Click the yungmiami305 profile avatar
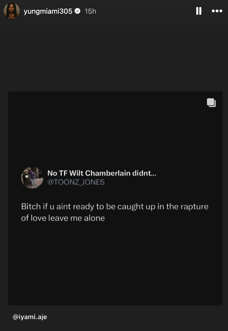The image size is (228, 331). pyautogui.click(x=12, y=11)
